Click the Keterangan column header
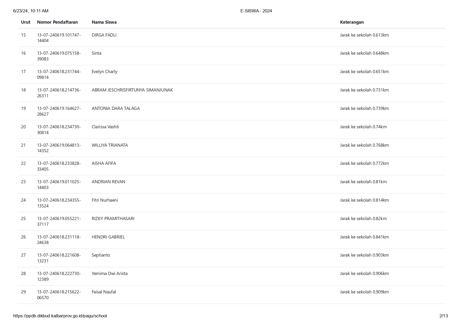This screenshot has height=326, width=461. coord(352,22)
